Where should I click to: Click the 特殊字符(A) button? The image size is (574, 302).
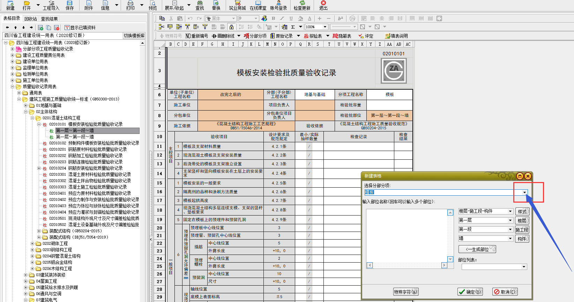[406, 292]
